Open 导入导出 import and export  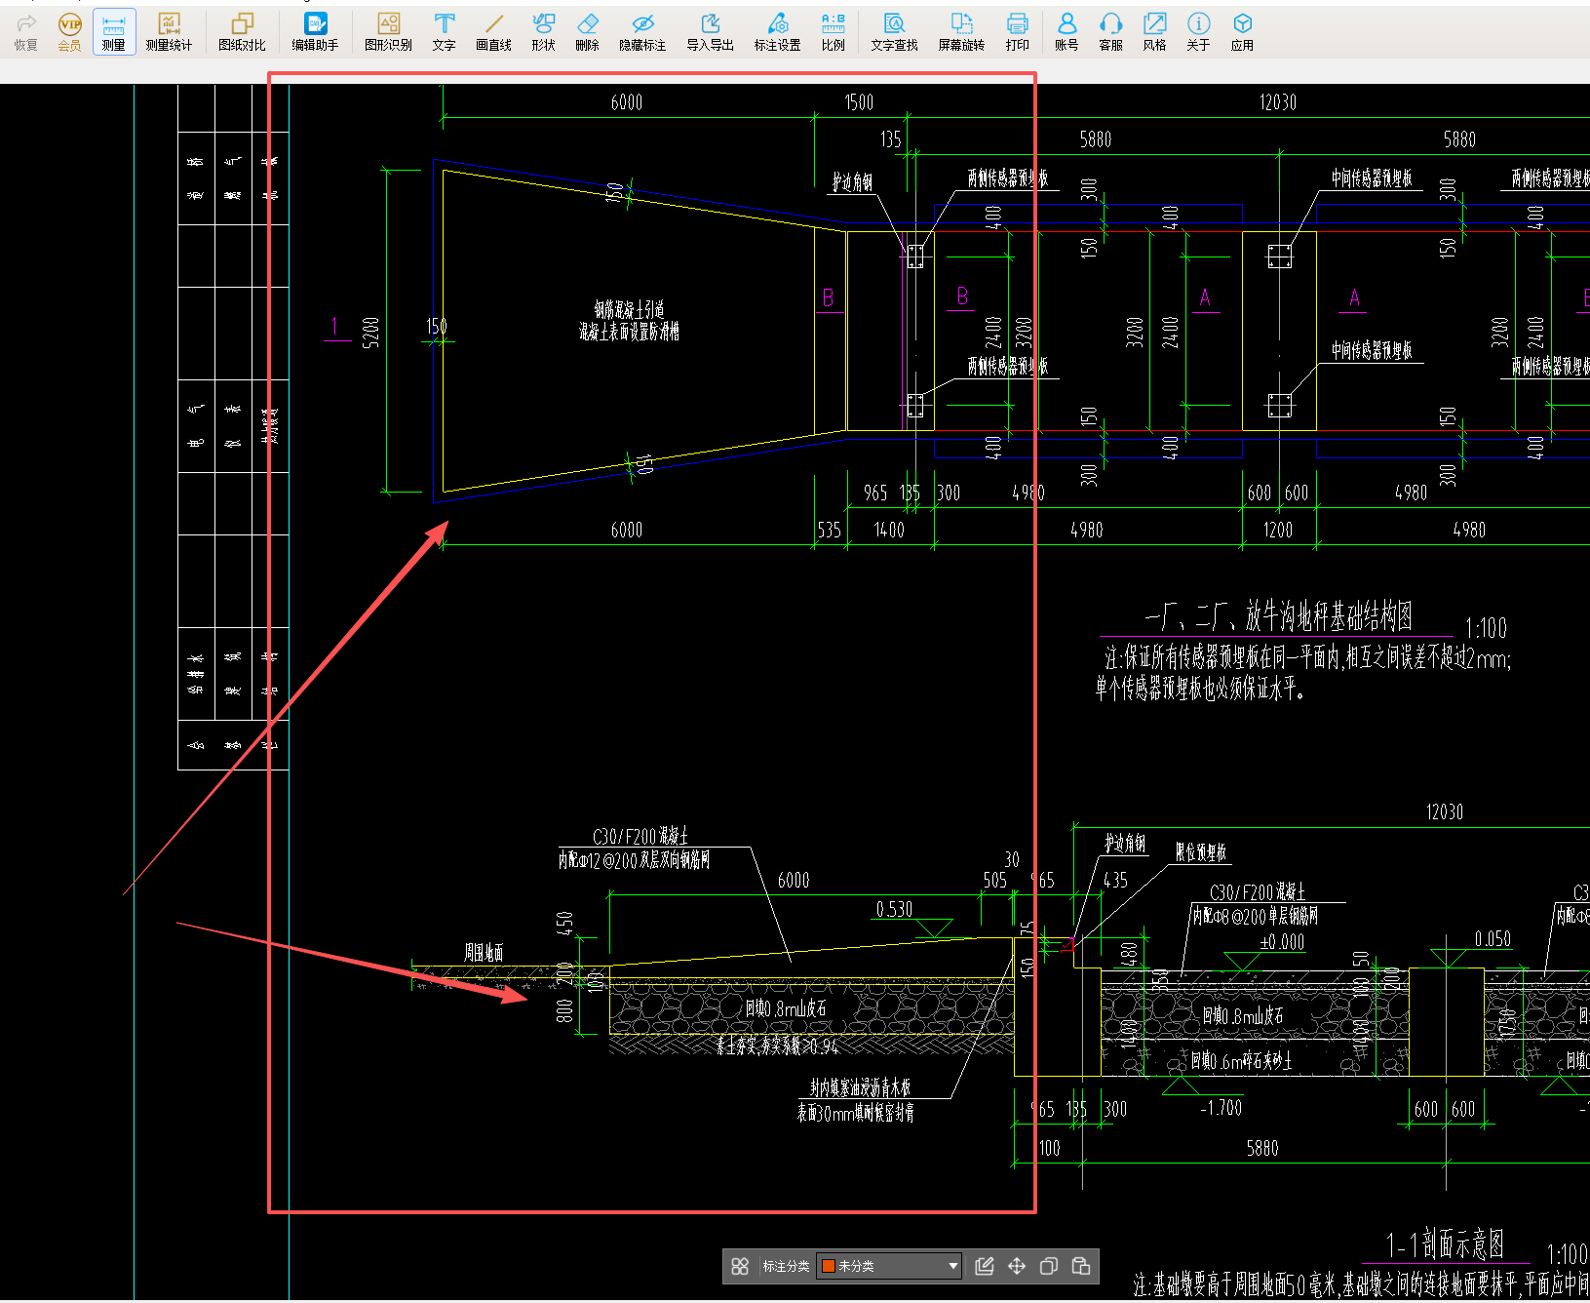click(x=710, y=31)
